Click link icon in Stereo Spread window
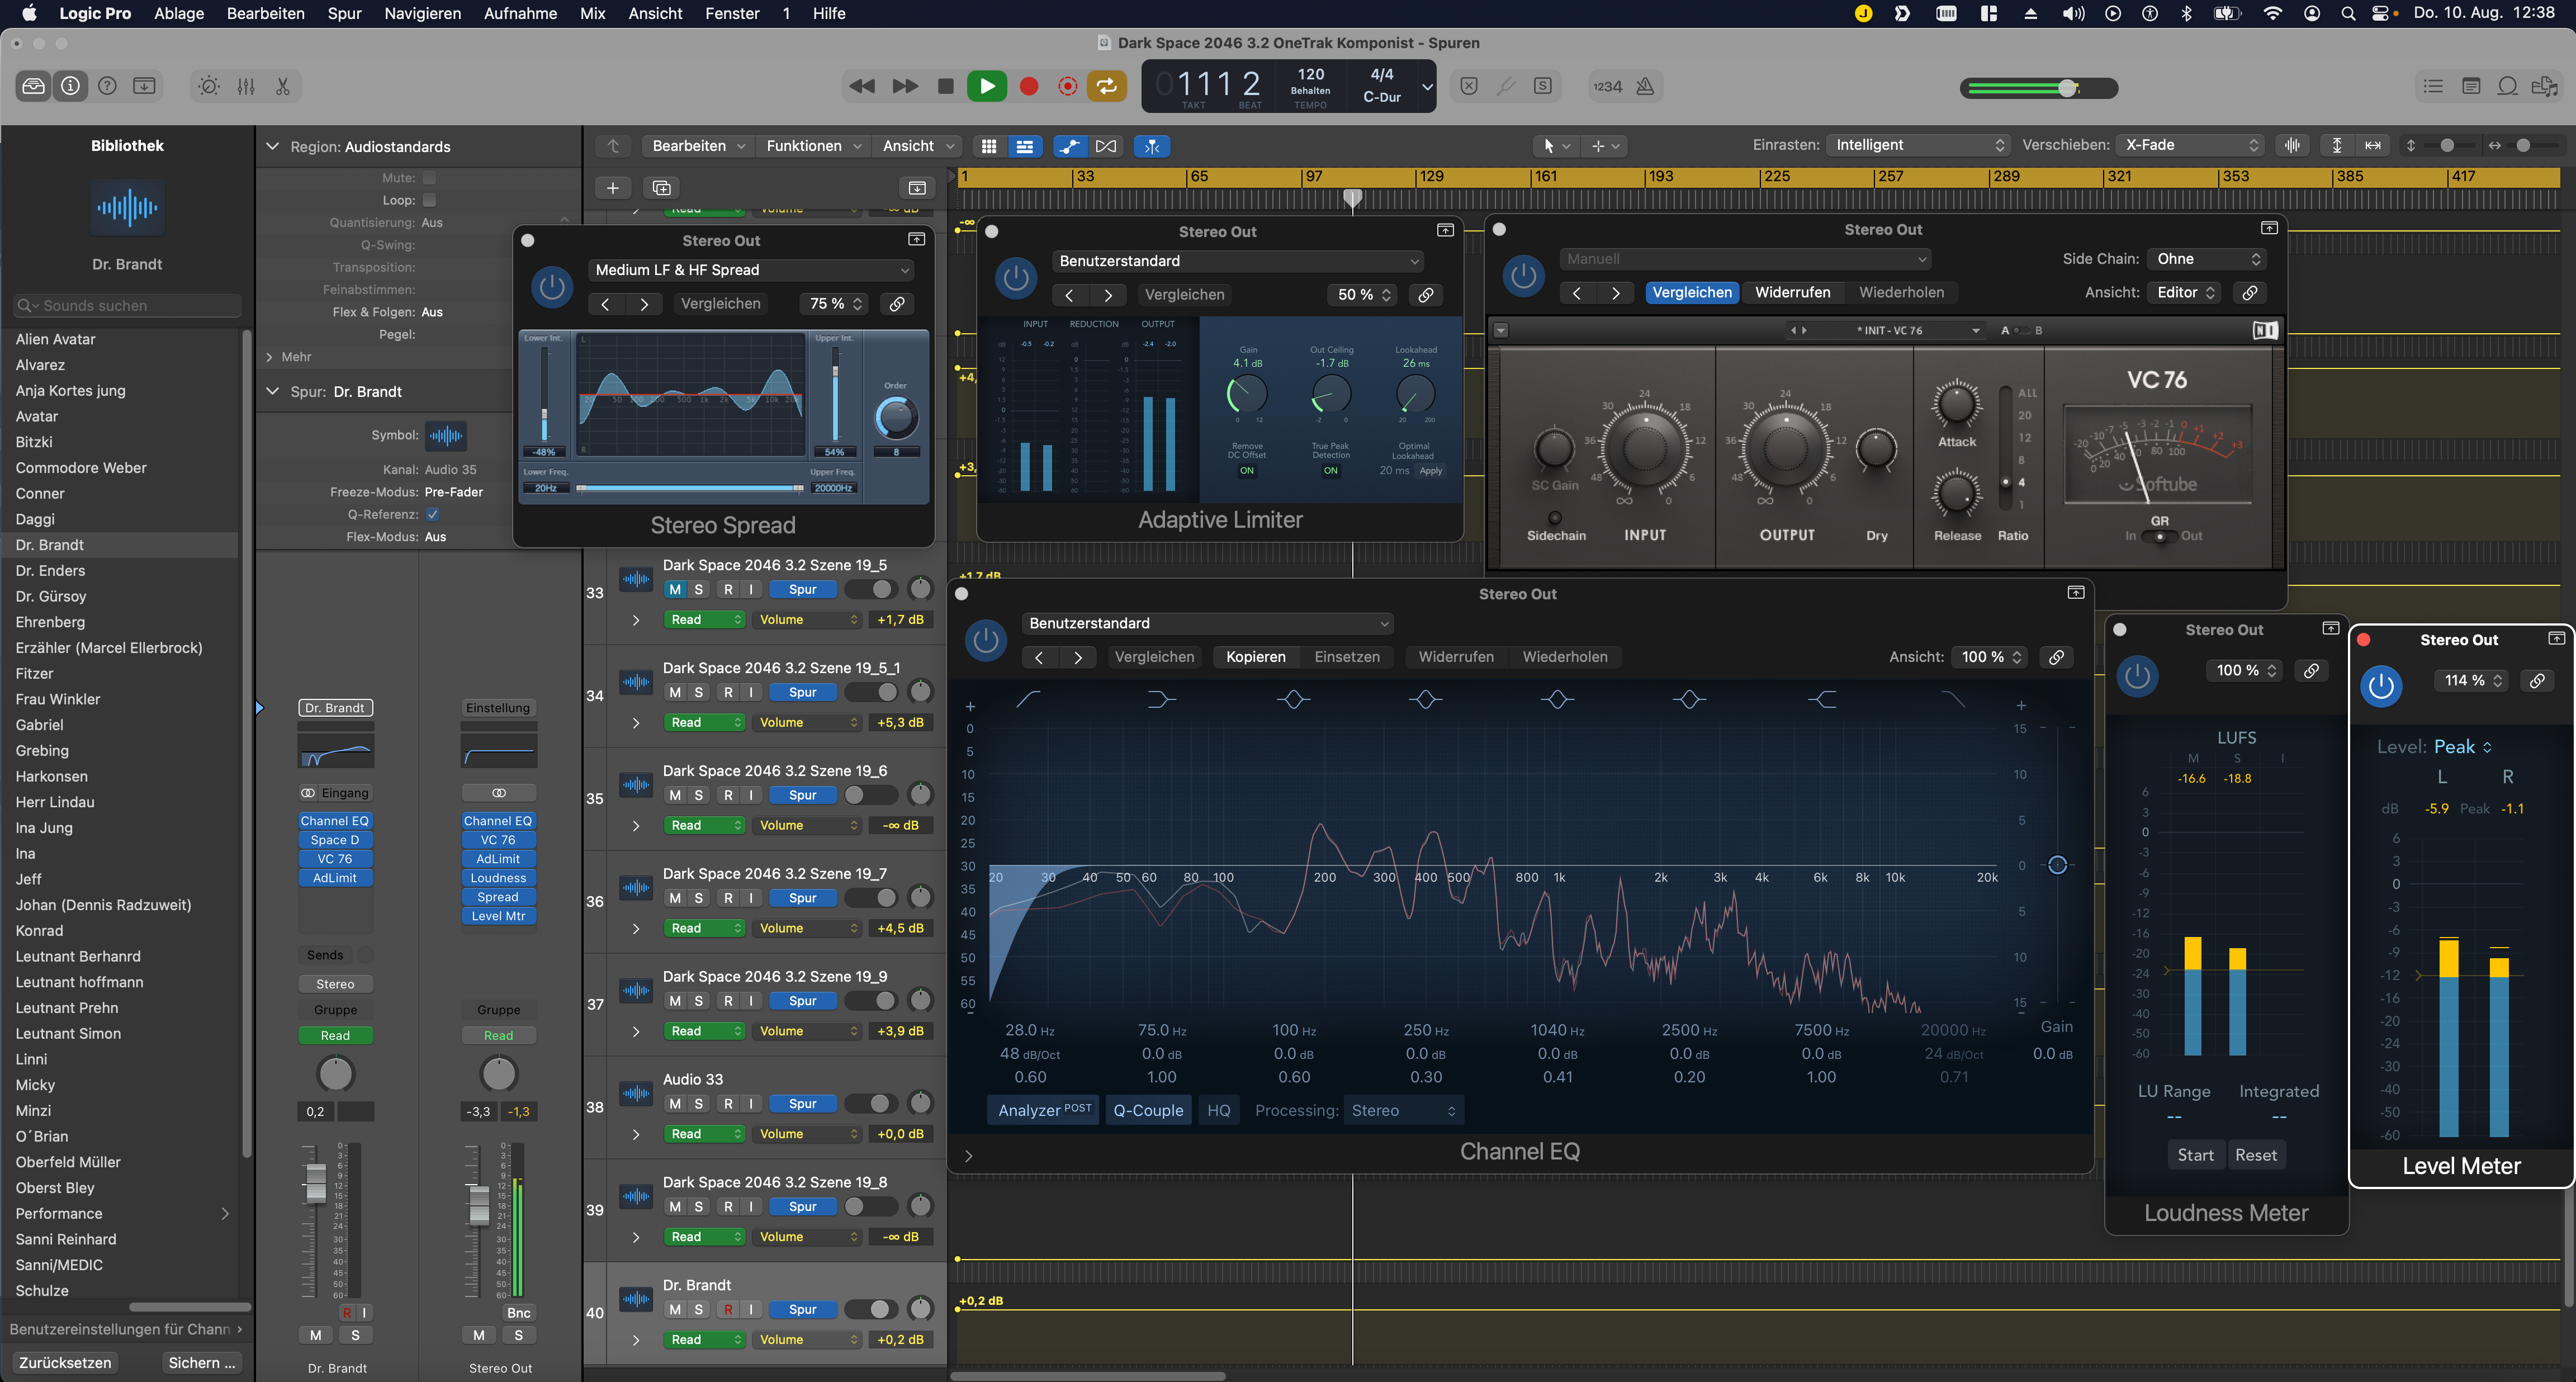Image resolution: width=2576 pixels, height=1382 pixels. pos(897,303)
